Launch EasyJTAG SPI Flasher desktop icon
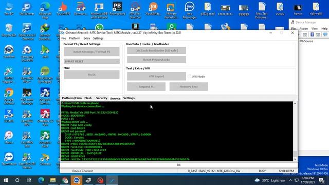Image resolution: width=329 pixels, height=185 pixels. (27, 160)
